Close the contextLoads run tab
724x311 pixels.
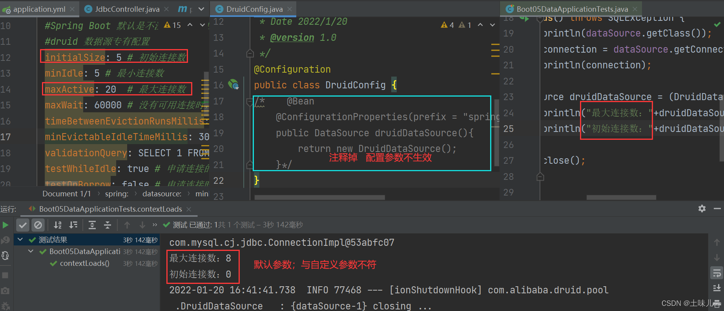(189, 209)
